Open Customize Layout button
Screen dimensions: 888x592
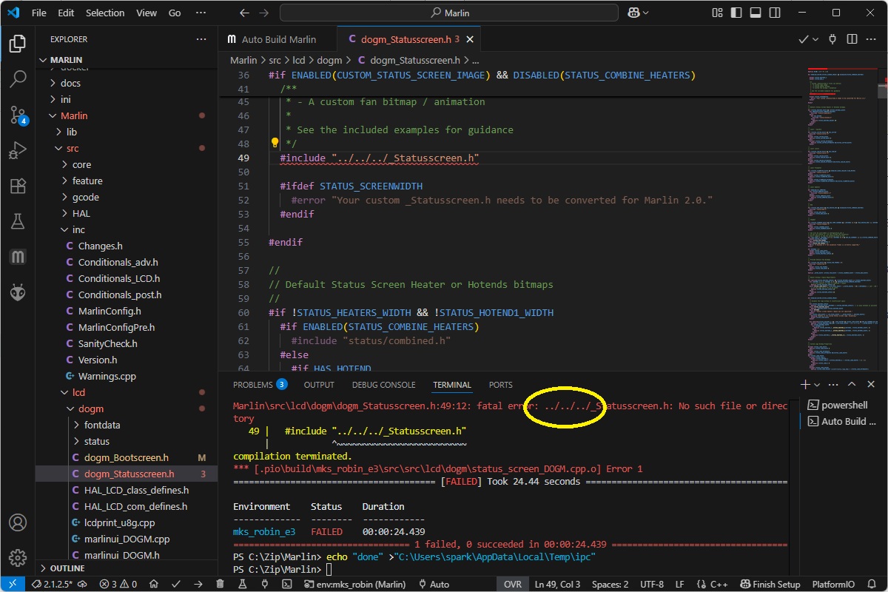(716, 13)
